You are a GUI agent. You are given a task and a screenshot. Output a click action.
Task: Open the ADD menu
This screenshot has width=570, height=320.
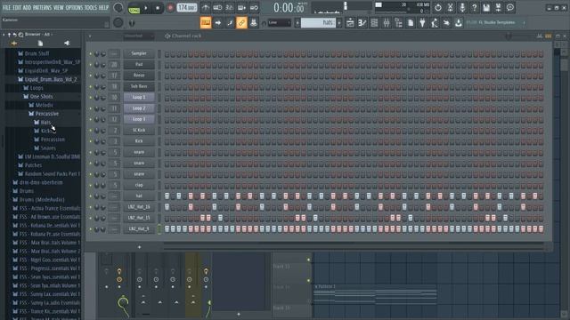point(28,7)
